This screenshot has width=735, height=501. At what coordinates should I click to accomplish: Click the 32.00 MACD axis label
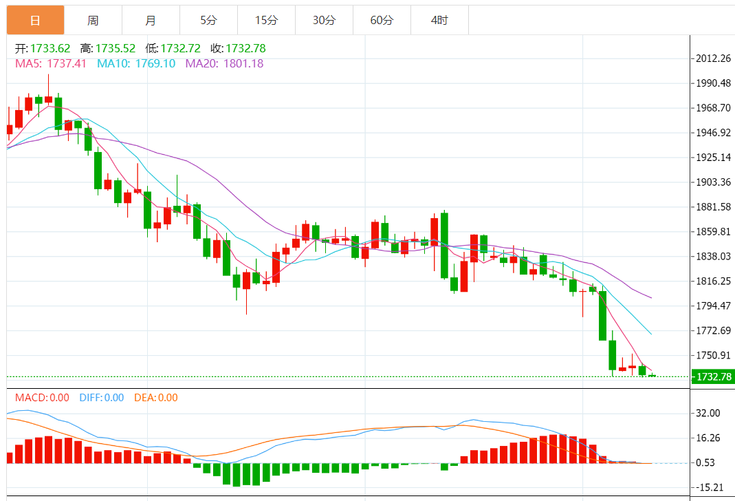click(x=707, y=414)
